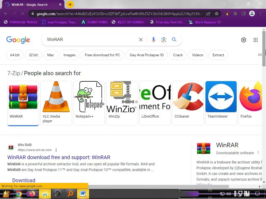The height and width of the screenshot is (199, 266).
Task: Click the 7-Zip breadcrumb link
Action: 14,73
